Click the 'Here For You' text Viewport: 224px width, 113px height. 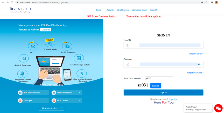164,102
